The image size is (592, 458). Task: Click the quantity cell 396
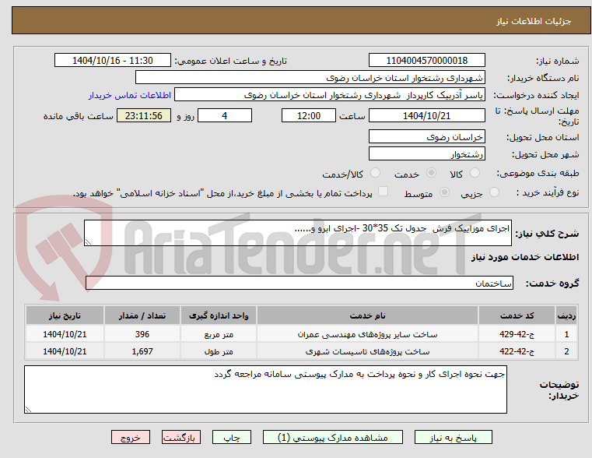click(142, 334)
